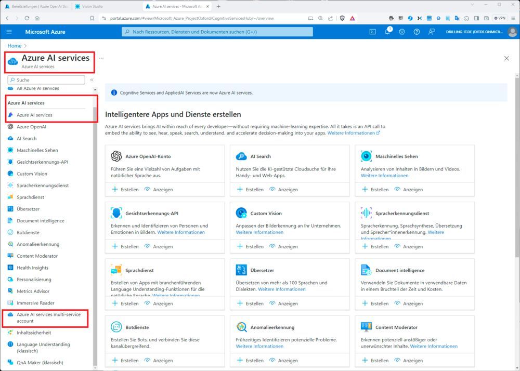Toggle the Brave Shields icon in address bar
The image size is (520, 371).
(x=342, y=18)
